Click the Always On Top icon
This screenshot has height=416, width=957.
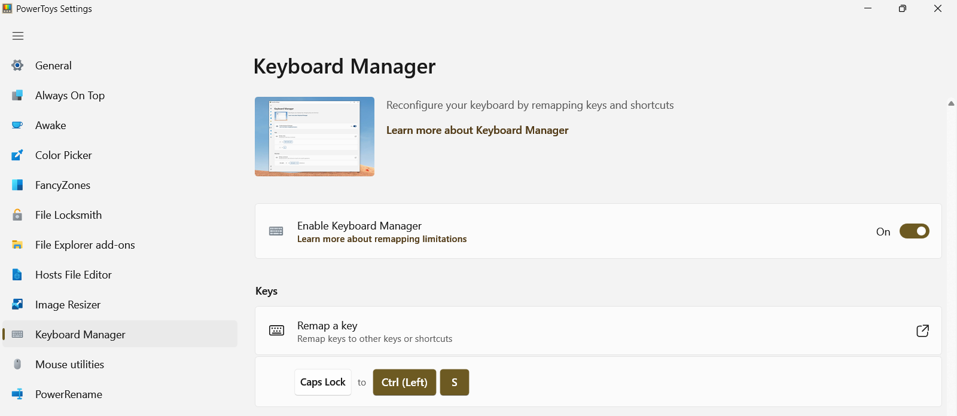(x=17, y=96)
